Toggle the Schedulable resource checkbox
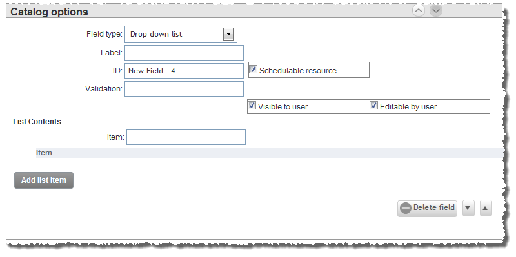The height and width of the screenshot is (257, 516). click(253, 70)
